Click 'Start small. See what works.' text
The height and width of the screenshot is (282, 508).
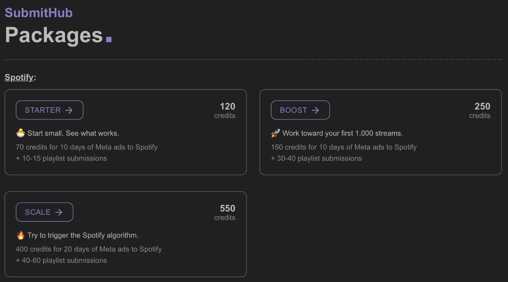(73, 133)
